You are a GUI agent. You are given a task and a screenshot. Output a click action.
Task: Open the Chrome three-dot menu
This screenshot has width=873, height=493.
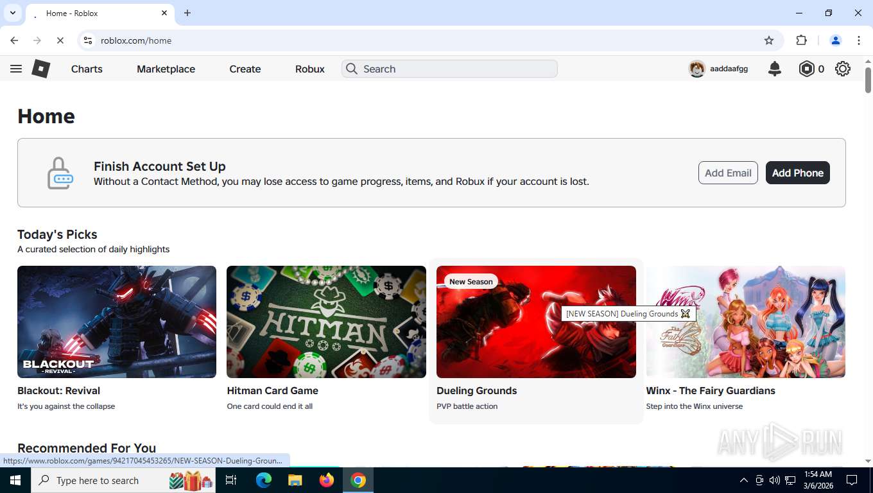(x=859, y=40)
